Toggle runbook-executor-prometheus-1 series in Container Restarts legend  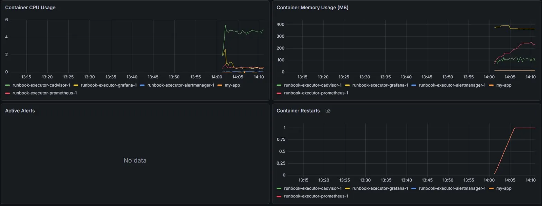coord(316,196)
